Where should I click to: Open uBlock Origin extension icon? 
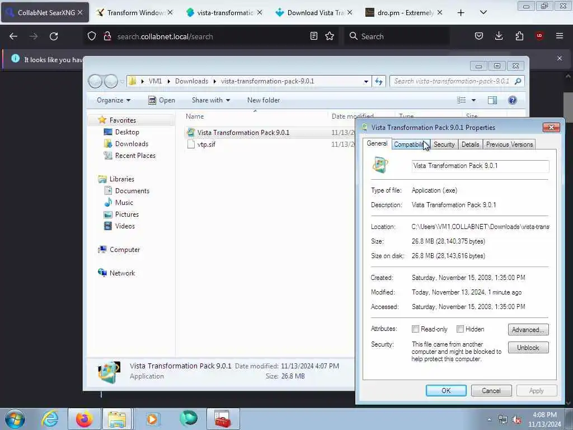[539, 36]
